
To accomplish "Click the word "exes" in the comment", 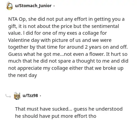I will point(74,33).
